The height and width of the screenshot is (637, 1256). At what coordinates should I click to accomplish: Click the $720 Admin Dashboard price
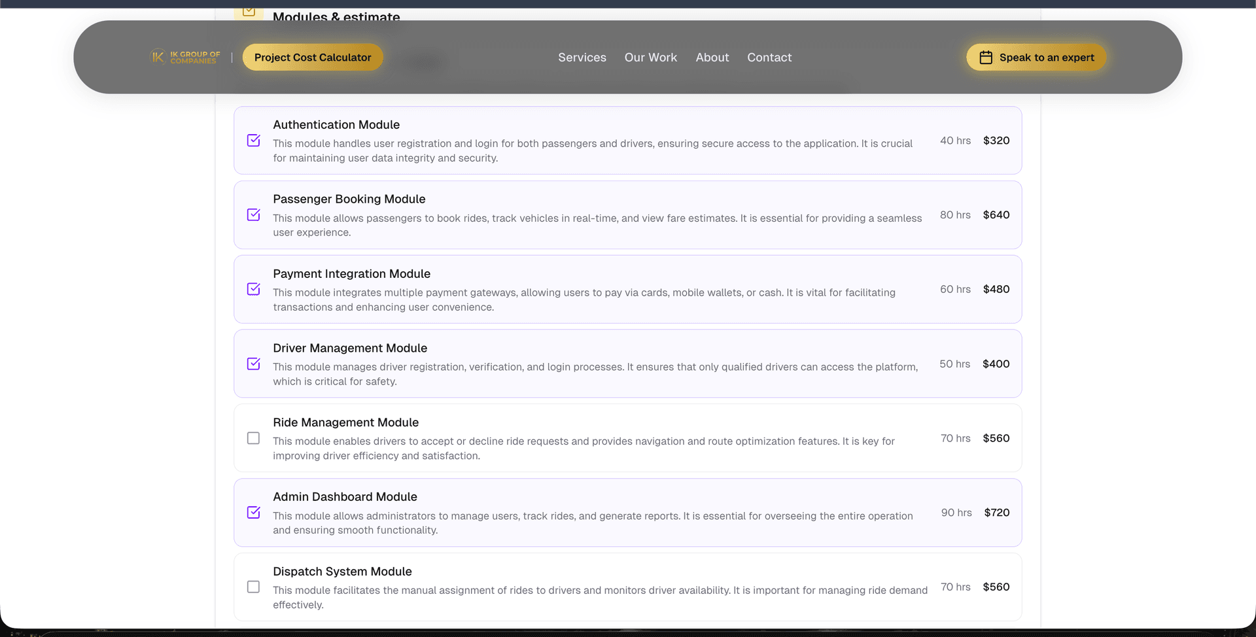[997, 513]
